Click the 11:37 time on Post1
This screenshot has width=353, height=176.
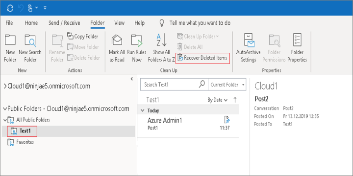point(225,128)
